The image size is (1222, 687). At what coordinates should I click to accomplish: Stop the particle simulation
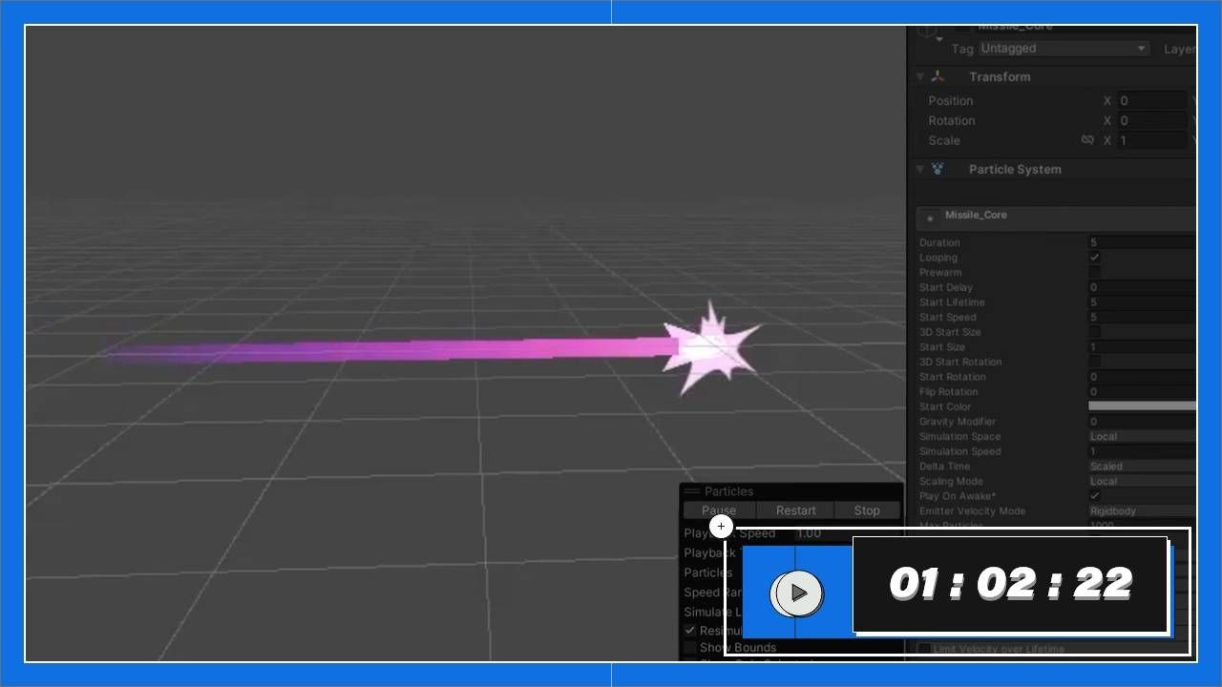[867, 510]
